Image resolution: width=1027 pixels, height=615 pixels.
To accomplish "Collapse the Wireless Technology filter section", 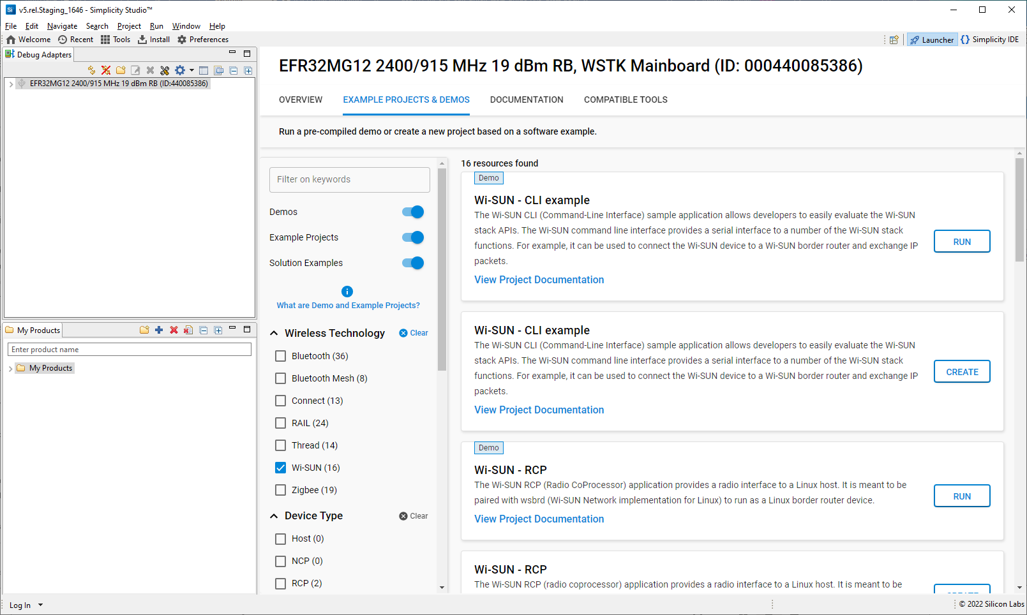I will pos(274,332).
